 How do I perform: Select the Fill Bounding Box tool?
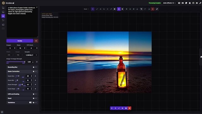(x=104, y=9)
